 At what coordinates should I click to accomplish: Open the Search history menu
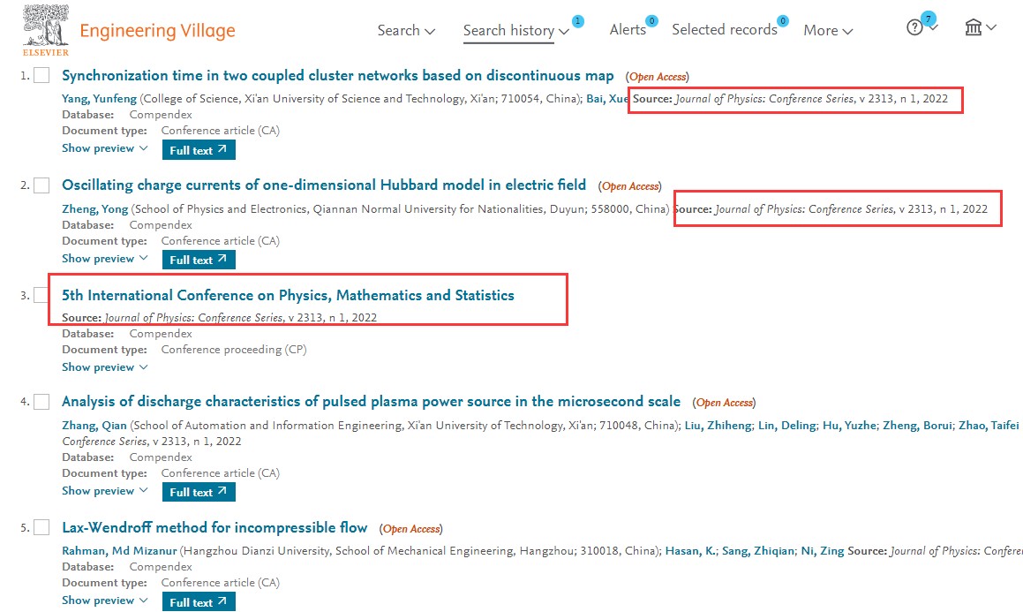[516, 31]
